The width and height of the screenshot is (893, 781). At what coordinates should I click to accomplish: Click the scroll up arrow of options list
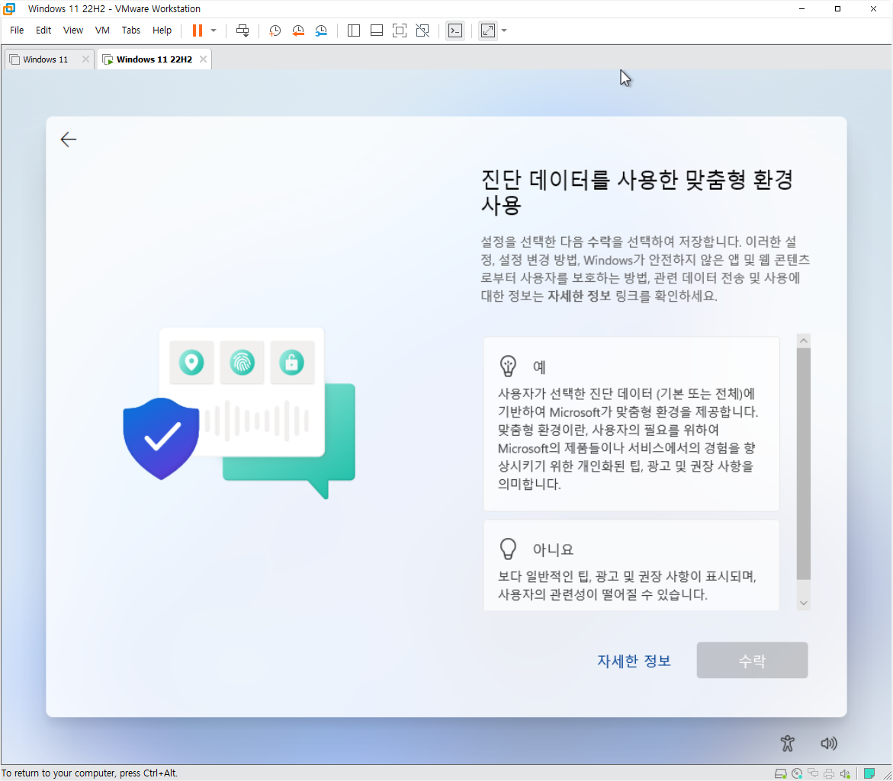[804, 340]
